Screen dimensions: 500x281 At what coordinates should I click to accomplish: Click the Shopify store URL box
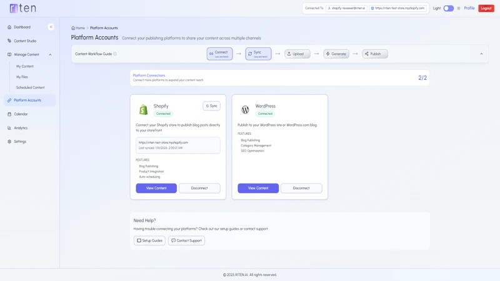pyautogui.click(x=178, y=145)
